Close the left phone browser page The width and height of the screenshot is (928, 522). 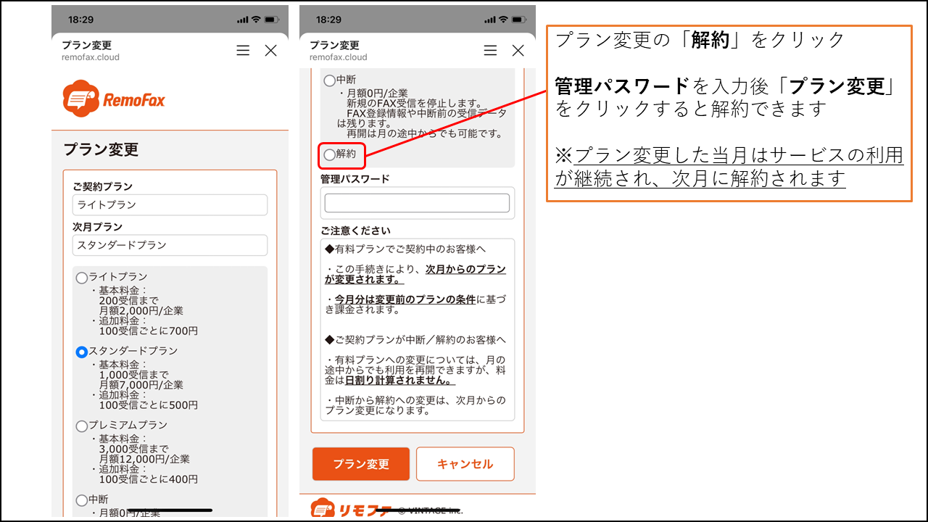[x=270, y=50]
